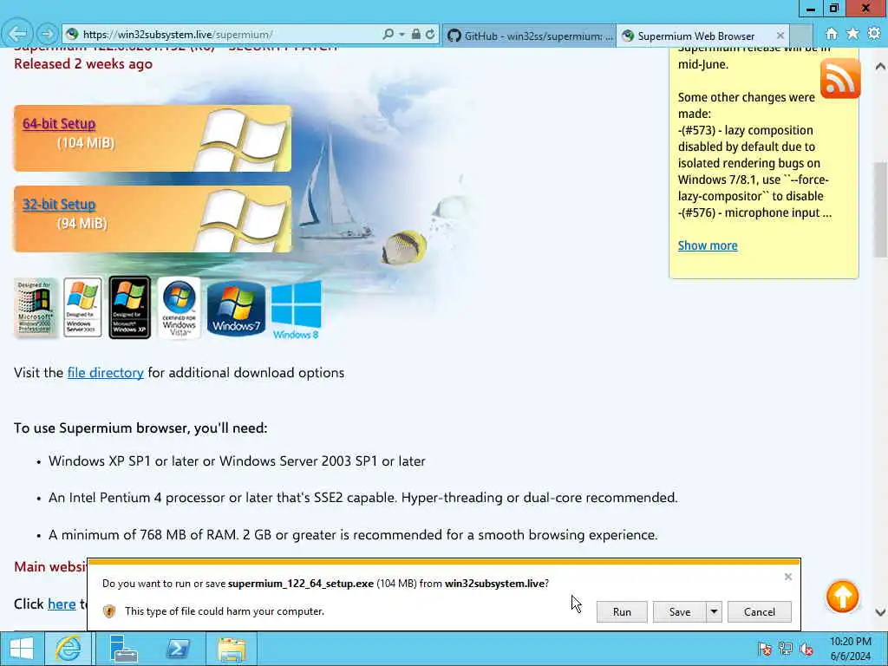Open the file directory link
The width and height of the screenshot is (888, 666).
pos(105,373)
